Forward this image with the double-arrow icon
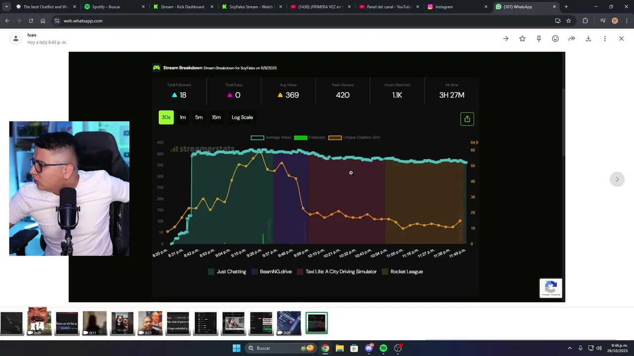Image resolution: width=634 pixels, height=356 pixels. (572, 39)
